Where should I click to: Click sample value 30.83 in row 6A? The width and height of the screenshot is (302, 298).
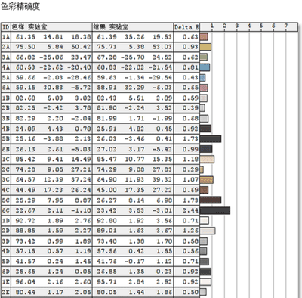point(53,88)
